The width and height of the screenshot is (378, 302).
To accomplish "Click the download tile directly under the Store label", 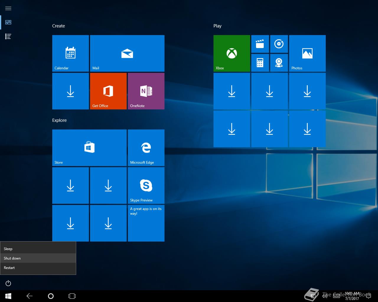I will click(x=71, y=186).
